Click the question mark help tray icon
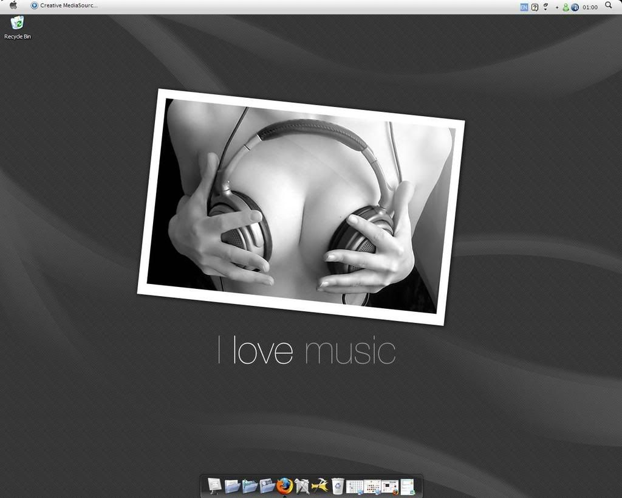The height and width of the screenshot is (498, 622). pos(535,7)
